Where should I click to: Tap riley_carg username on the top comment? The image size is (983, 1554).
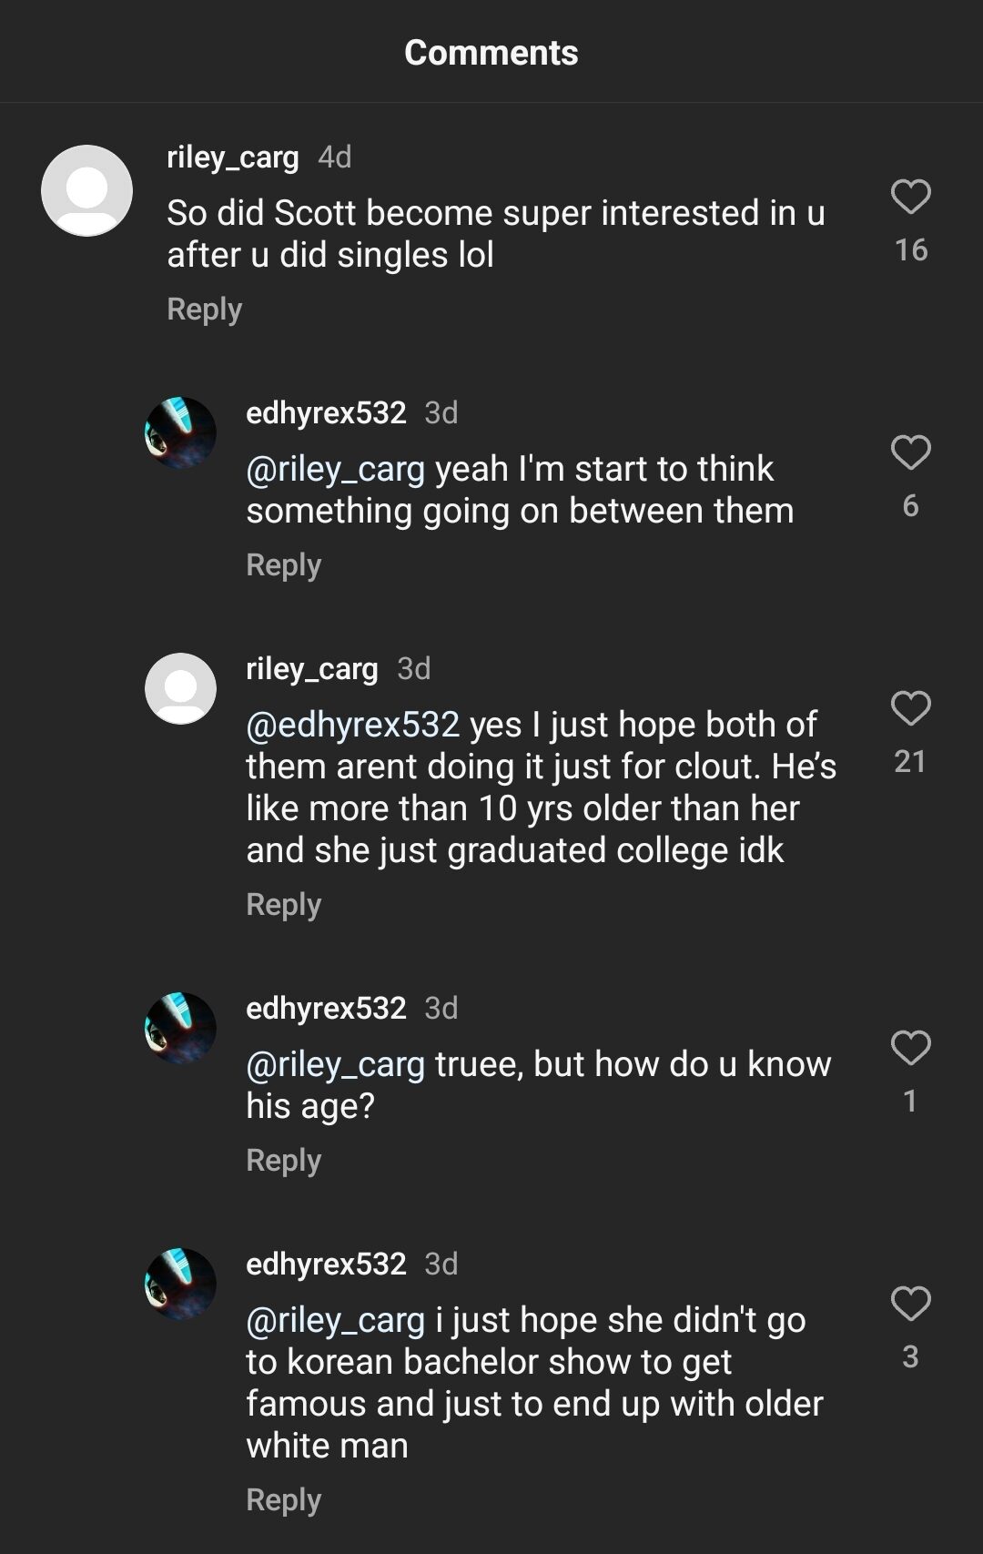pyautogui.click(x=233, y=157)
